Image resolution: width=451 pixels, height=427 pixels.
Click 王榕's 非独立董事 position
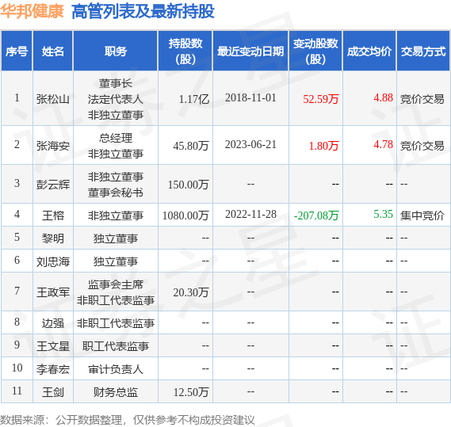[116, 215]
